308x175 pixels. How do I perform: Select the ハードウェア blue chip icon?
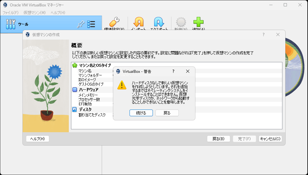pos(75,90)
